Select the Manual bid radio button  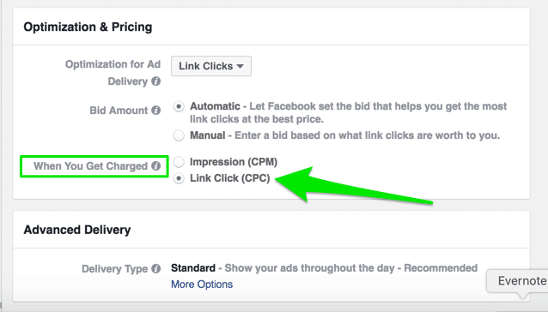pos(179,135)
